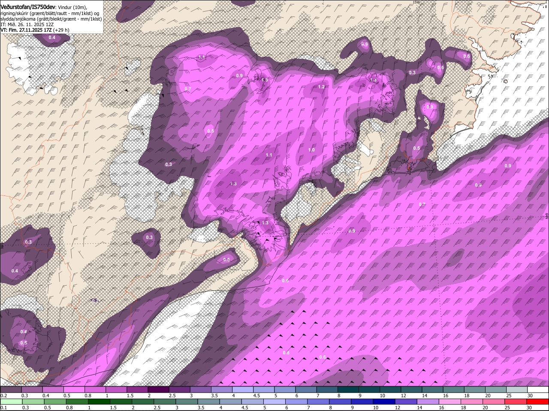Click the 0.1 label of the green scale
Image resolution: width=549 pixels, height=411 pixels.
[x=3, y=408]
